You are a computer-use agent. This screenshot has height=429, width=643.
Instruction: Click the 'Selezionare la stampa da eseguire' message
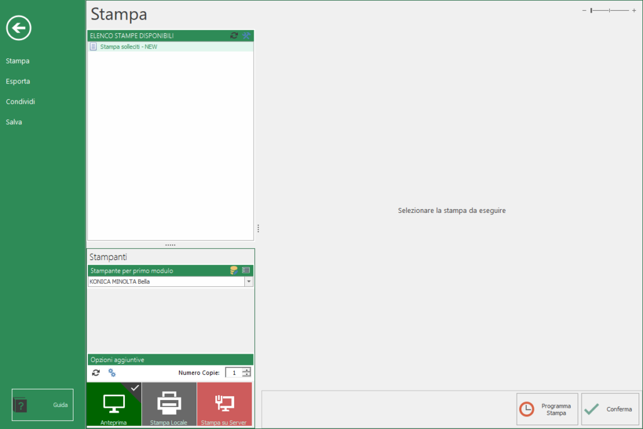click(451, 210)
